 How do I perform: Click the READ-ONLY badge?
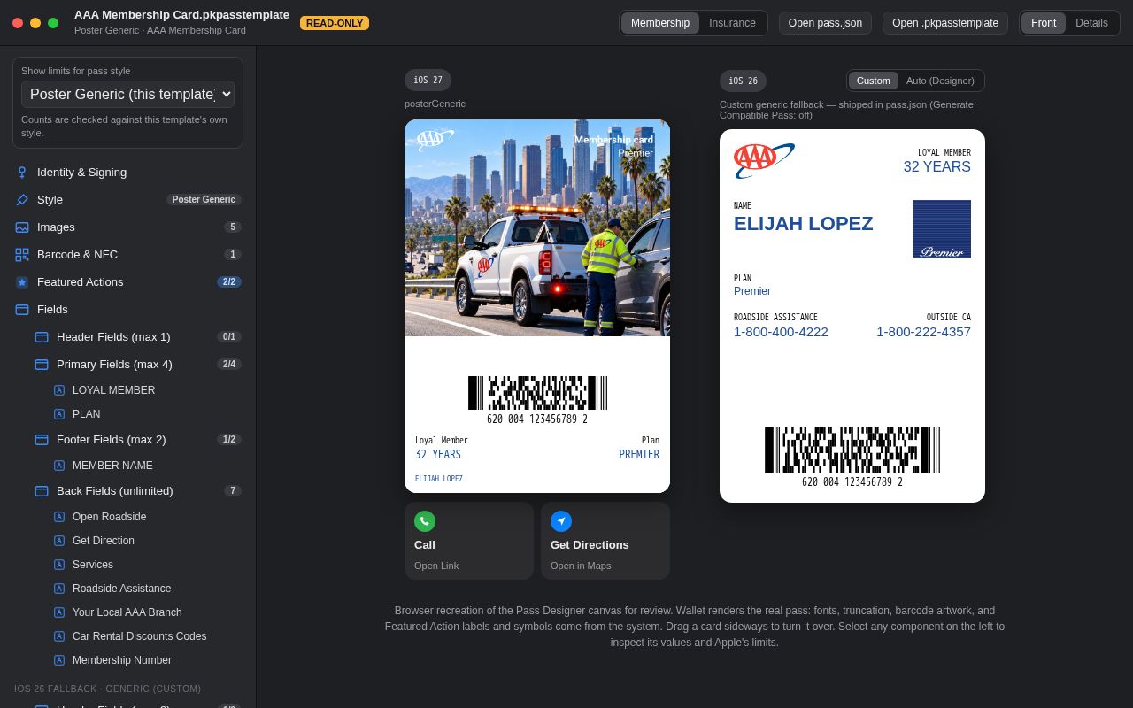tap(335, 23)
